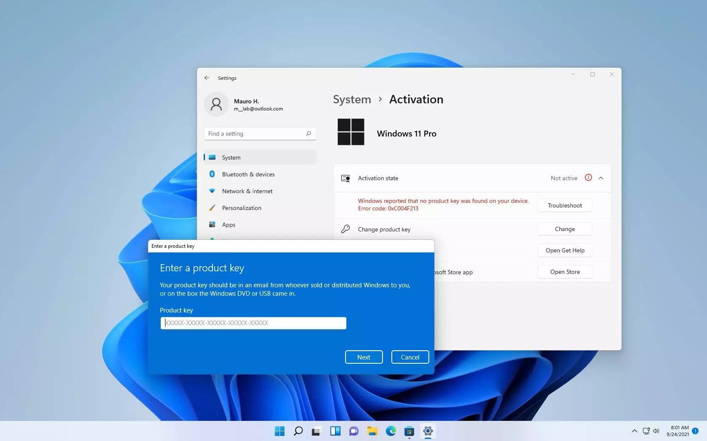This screenshot has width=707, height=441.
Task: Select Network & internet in the sidebar
Action: tap(248, 191)
